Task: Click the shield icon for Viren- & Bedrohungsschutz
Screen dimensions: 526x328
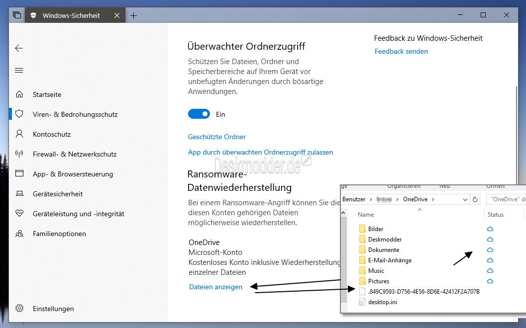Action: pos(19,114)
